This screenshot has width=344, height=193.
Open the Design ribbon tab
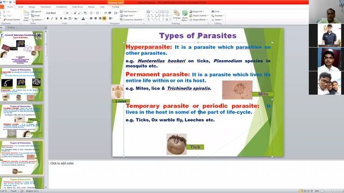click(x=32, y=7)
